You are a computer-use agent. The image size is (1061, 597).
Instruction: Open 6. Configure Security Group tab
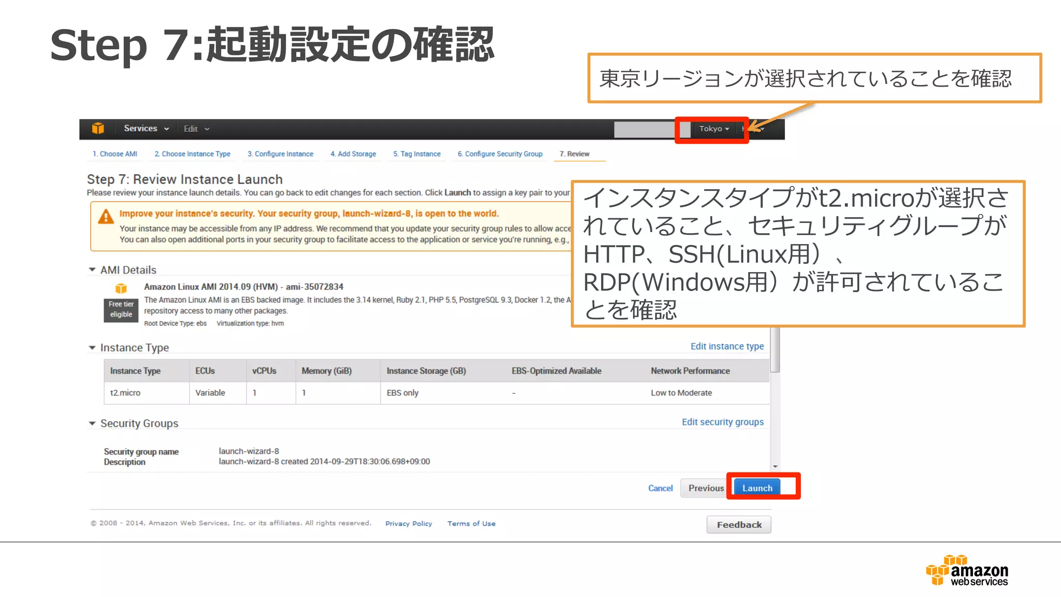tap(500, 154)
